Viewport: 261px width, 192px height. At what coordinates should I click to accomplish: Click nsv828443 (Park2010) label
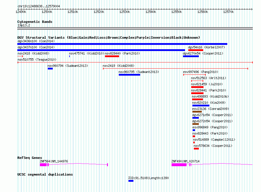(210, 133)
